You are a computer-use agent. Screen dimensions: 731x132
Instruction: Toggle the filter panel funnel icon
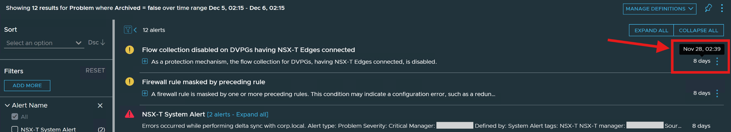pyautogui.click(x=128, y=30)
